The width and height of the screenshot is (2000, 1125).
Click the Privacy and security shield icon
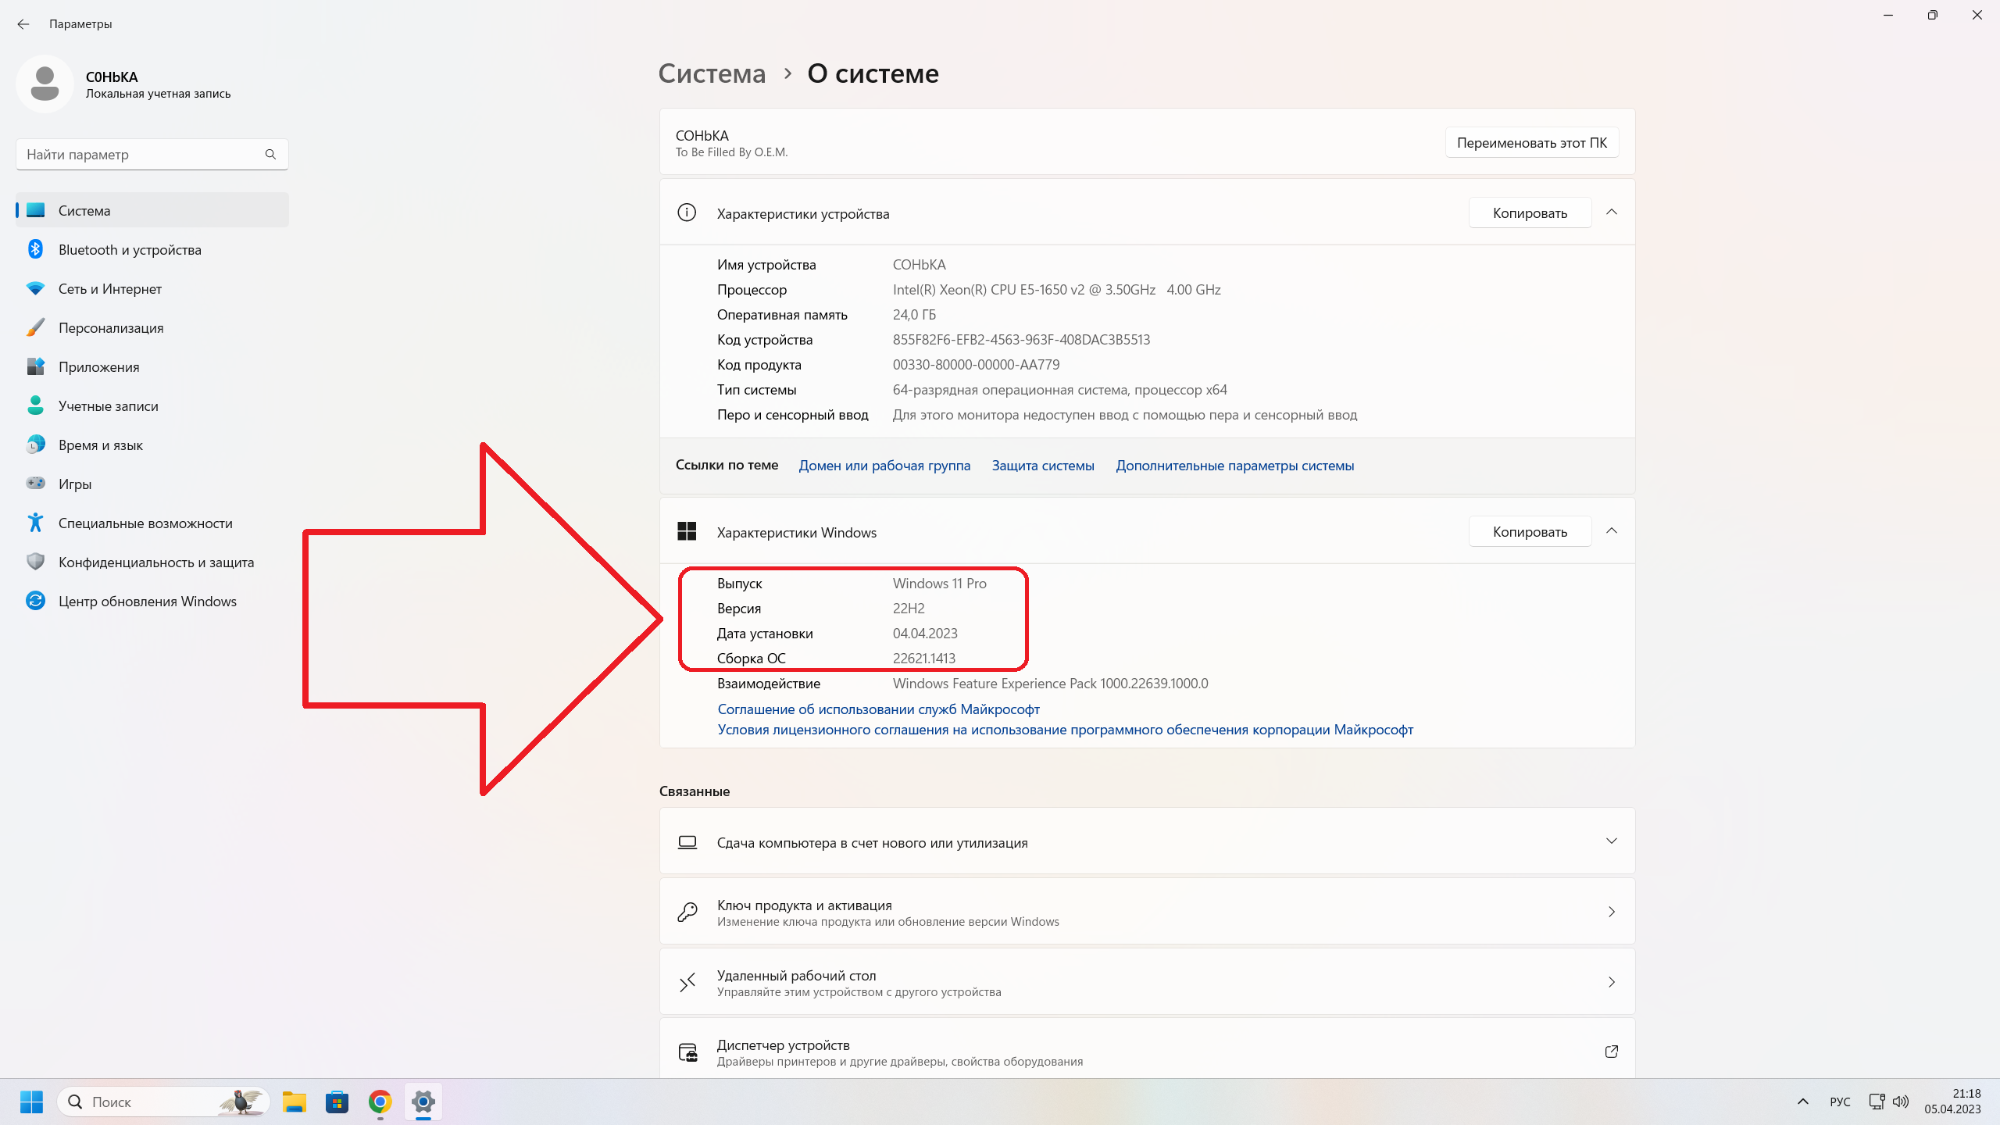(35, 562)
